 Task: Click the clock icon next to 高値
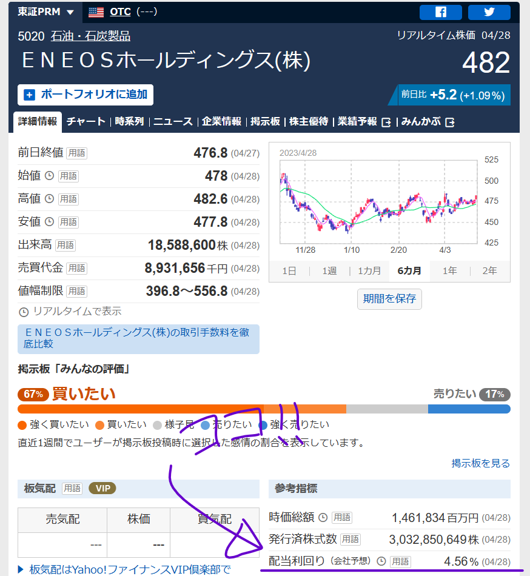pos(49,199)
